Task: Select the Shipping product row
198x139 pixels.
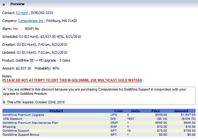Action: pyautogui.click(x=99, y=127)
